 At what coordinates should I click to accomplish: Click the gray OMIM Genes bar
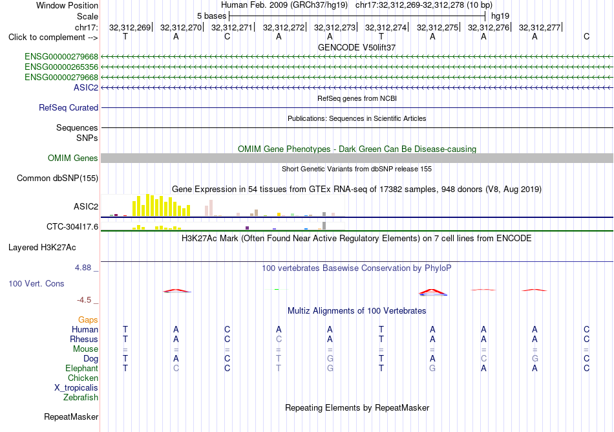point(357,158)
